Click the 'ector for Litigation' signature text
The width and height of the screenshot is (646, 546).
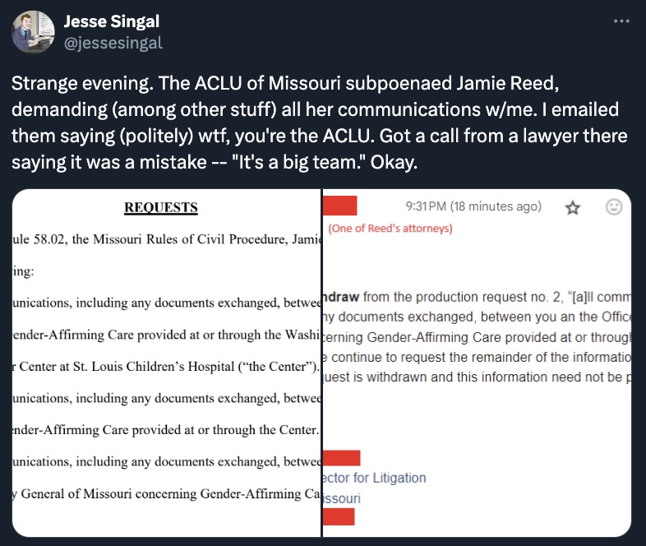tap(375, 478)
